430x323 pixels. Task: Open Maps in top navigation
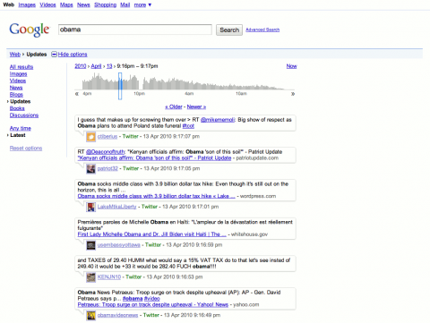[66, 4]
